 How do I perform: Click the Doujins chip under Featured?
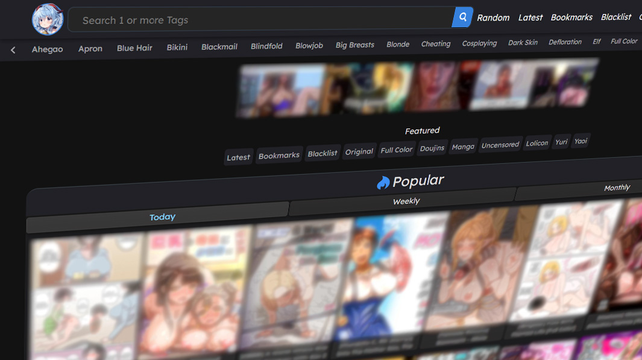point(432,148)
